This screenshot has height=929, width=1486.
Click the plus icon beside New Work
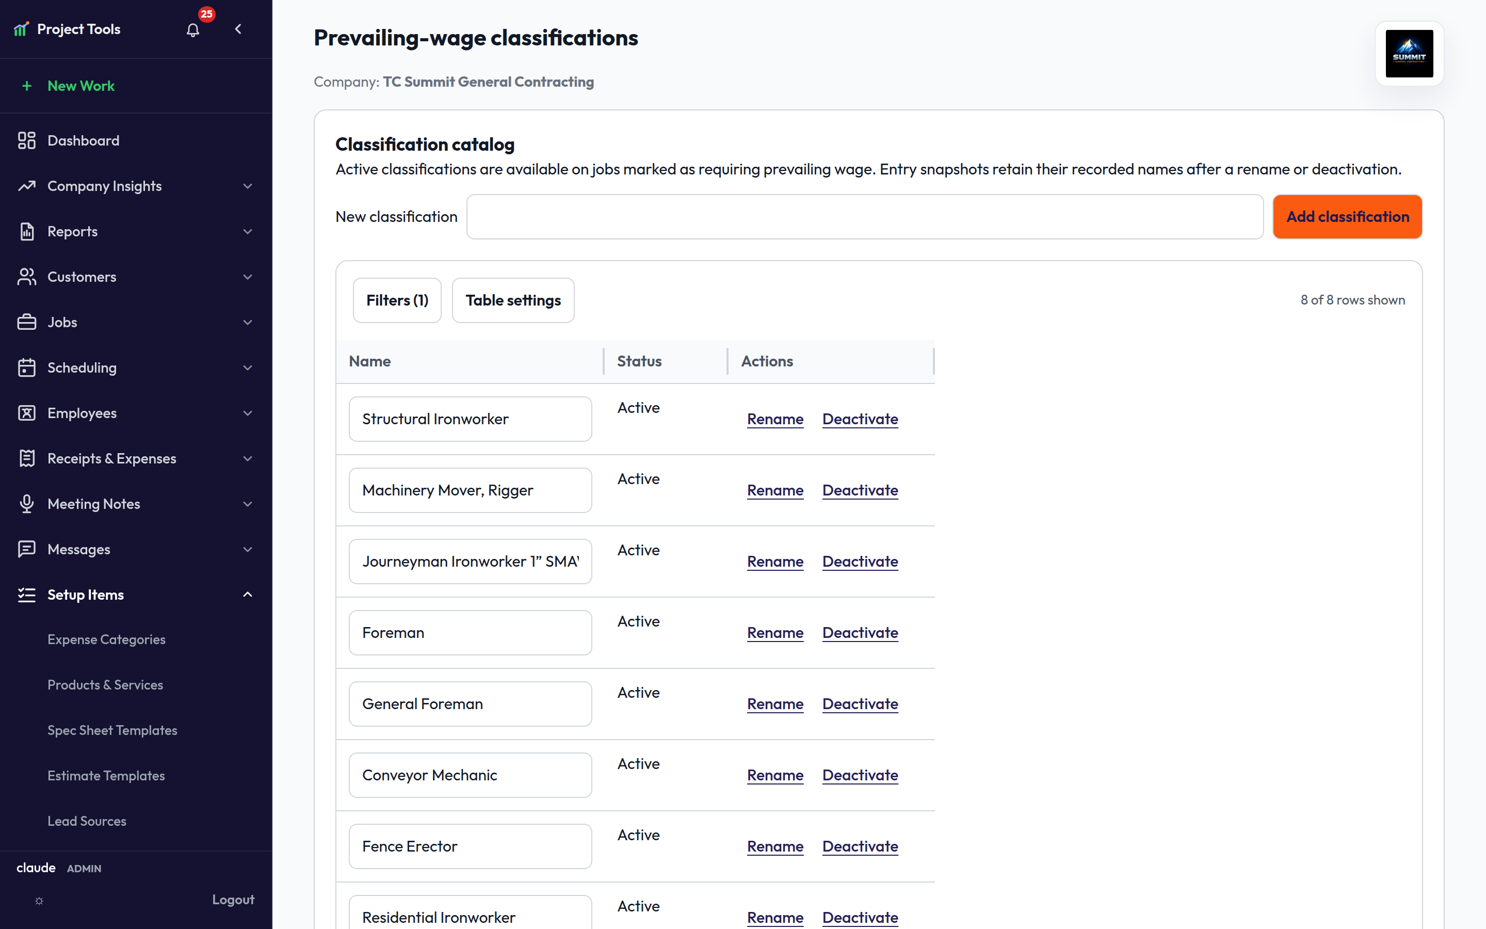click(26, 86)
